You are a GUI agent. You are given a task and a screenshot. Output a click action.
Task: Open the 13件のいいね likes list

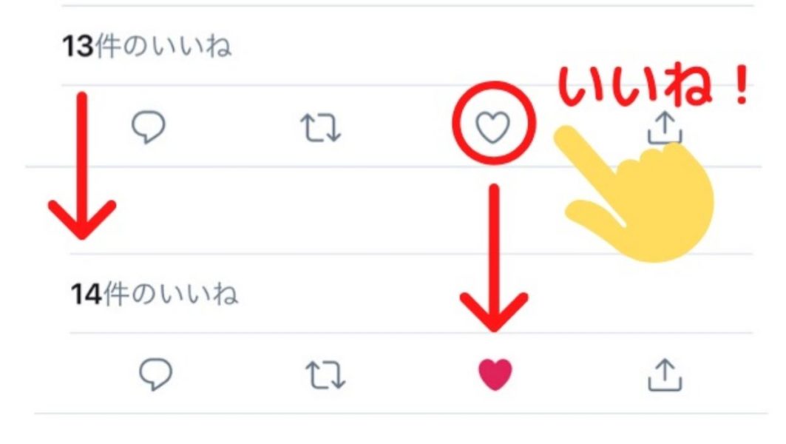pos(147,47)
